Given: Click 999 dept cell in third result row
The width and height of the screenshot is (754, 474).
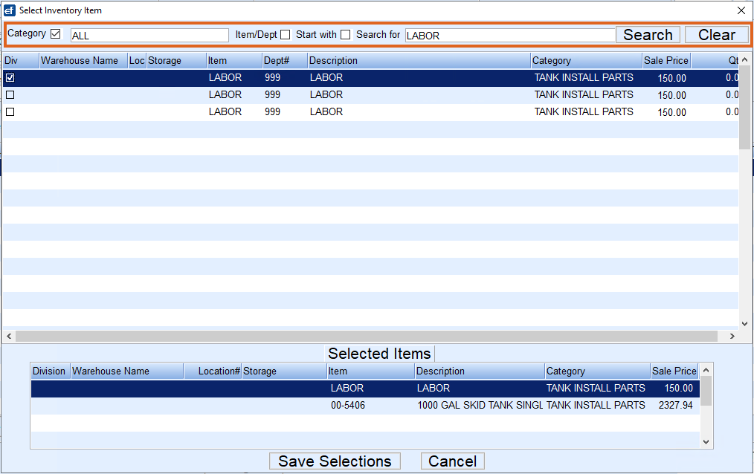Looking at the screenshot, I should [272, 112].
